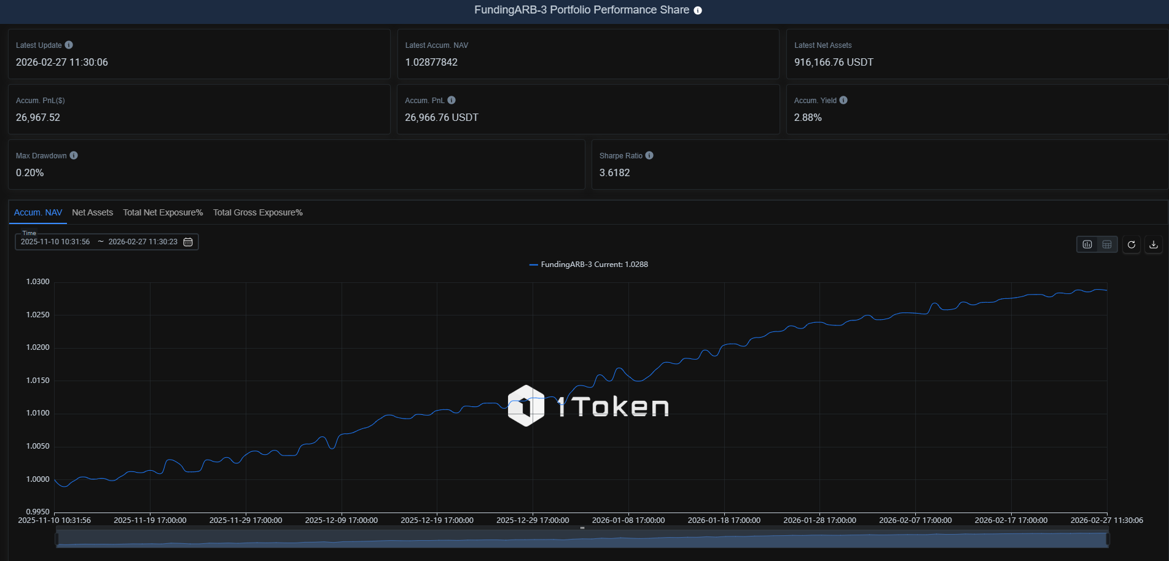This screenshot has width=1169, height=561.
Task: Switch to chart view mode
Action: coord(1087,244)
